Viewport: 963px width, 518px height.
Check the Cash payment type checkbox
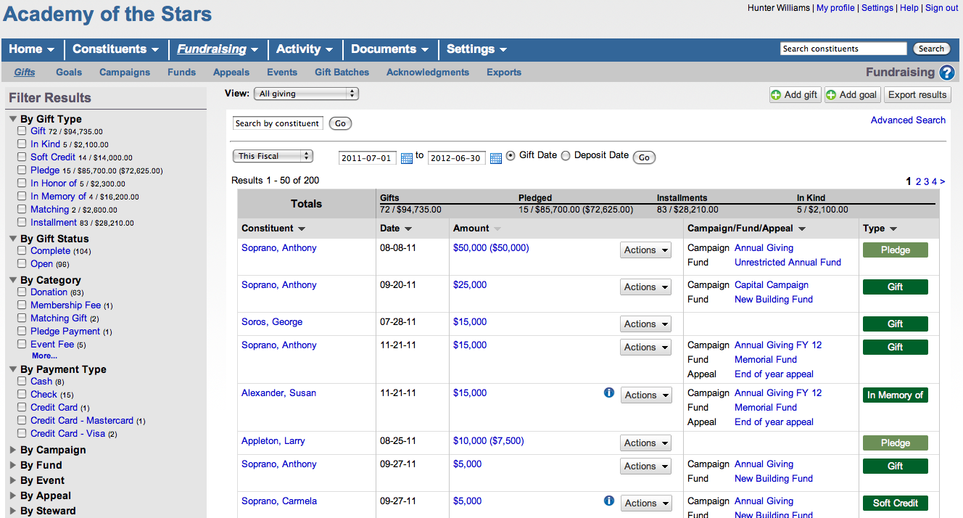22,382
